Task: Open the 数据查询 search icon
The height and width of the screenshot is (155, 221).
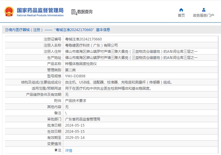Action: coord(74,12)
